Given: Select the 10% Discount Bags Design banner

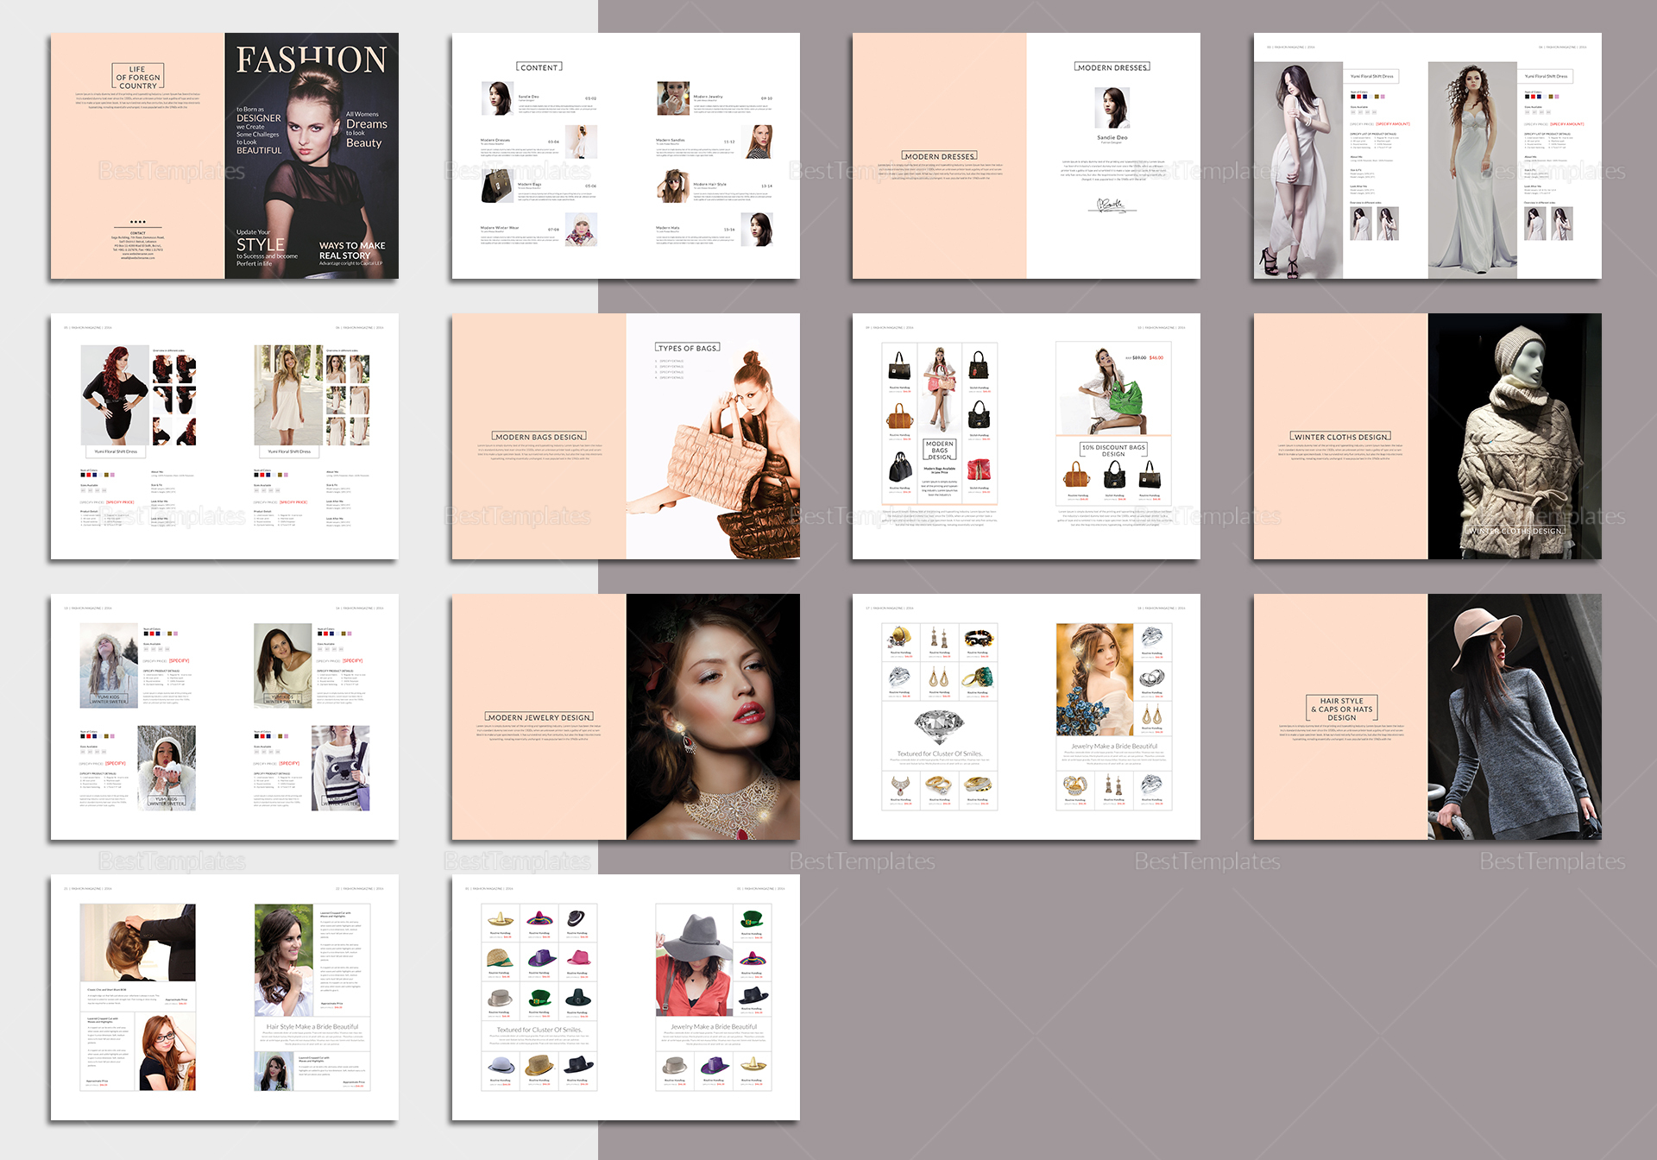Looking at the screenshot, I should coord(1113,451).
